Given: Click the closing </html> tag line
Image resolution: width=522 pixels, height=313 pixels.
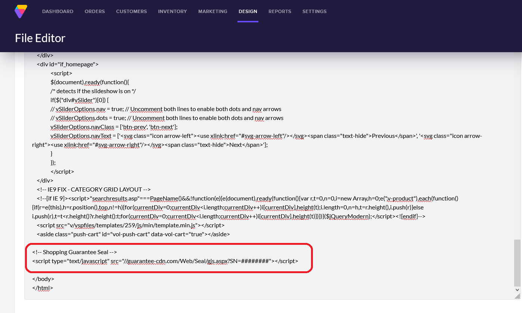Looking at the screenshot, I should 43,288.
